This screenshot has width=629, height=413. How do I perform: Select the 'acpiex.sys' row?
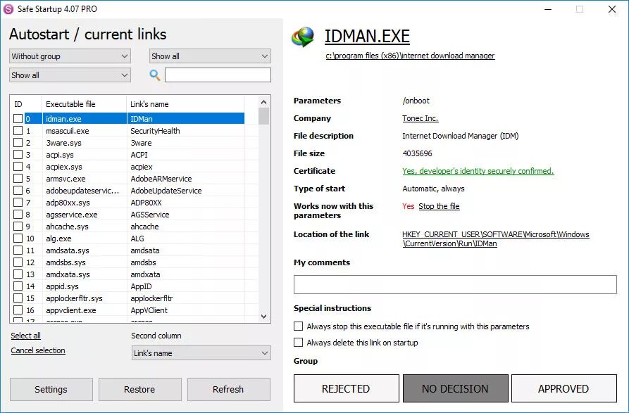pyautogui.click(x=129, y=167)
